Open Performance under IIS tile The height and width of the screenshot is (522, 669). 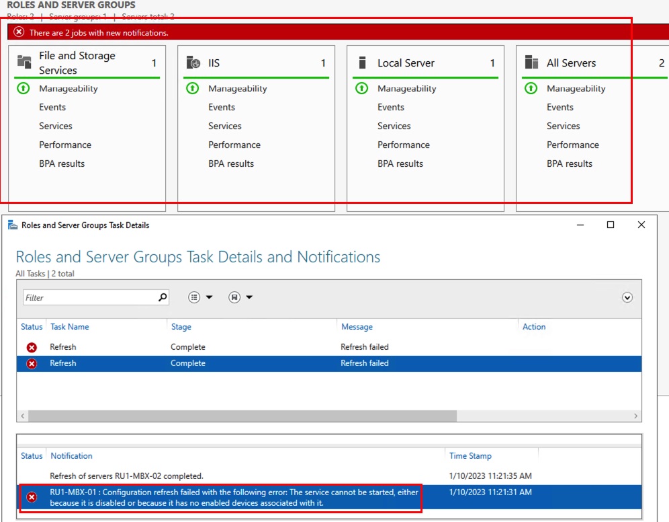[x=234, y=145]
